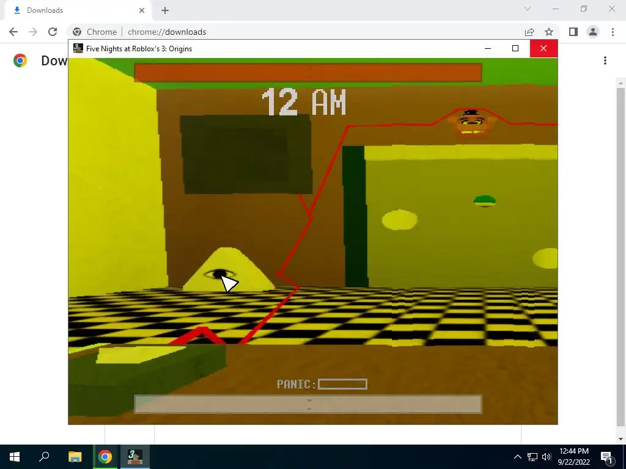Viewport: 626px width, 469px height.
Task: Open Windows Start menu
Action: [15, 457]
